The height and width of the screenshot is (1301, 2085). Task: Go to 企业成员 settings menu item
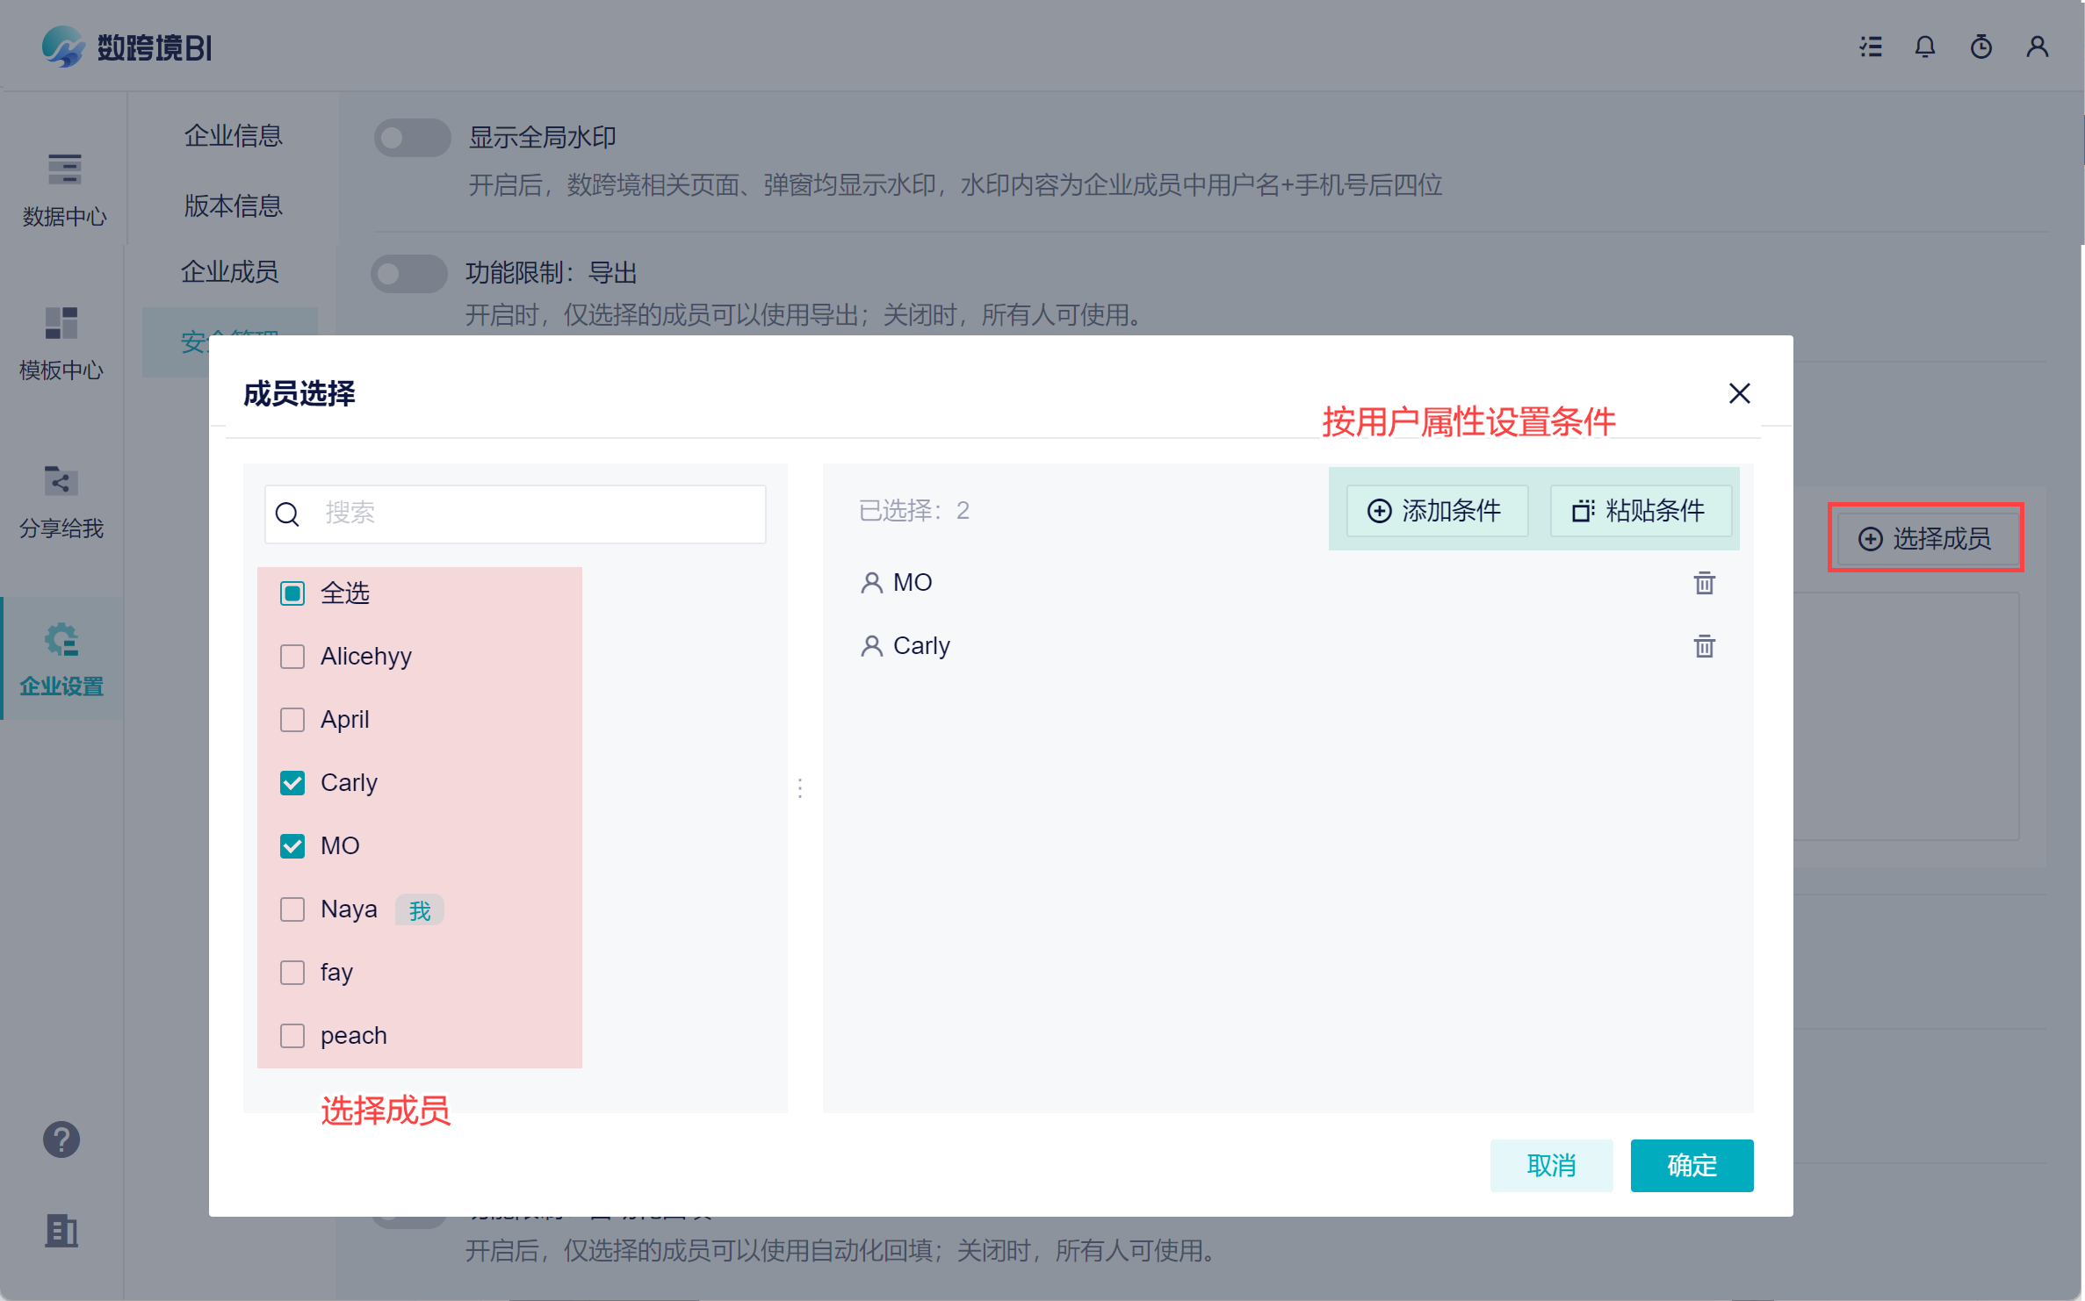230,272
